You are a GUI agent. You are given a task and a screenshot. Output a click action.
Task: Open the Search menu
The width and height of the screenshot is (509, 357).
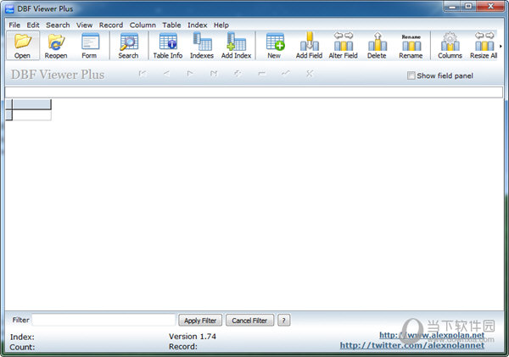tap(58, 25)
